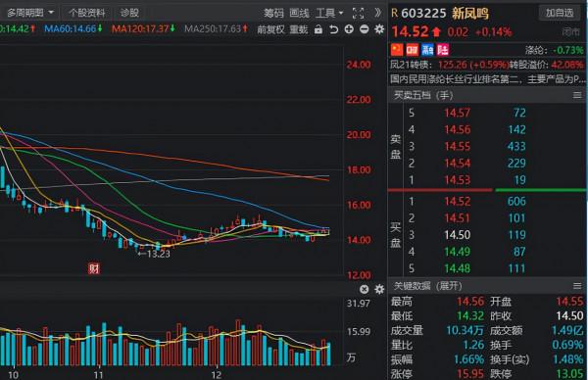Open the 关键数据 panel menu icon
Image resolution: width=588 pixels, height=380 pixels.
(x=577, y=286)
